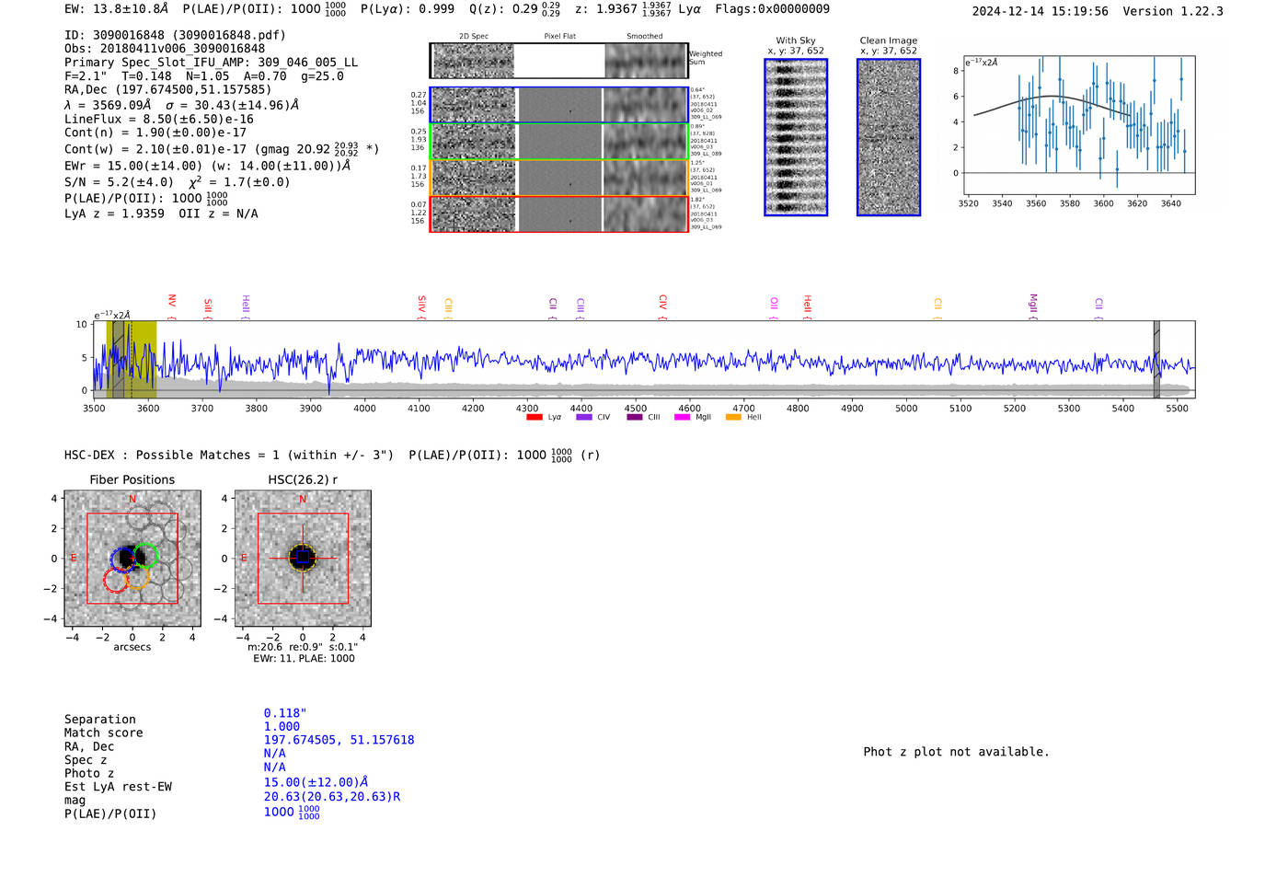Click the NV line marker above the spectrum

(x=172, y=302)
